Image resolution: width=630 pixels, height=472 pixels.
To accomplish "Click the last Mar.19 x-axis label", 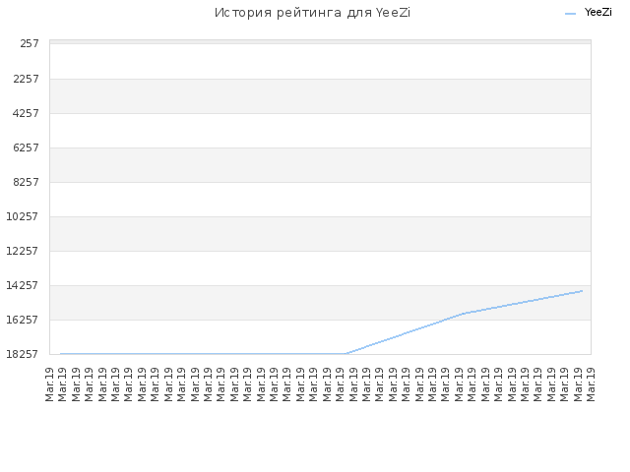I will tap(591, 384).
